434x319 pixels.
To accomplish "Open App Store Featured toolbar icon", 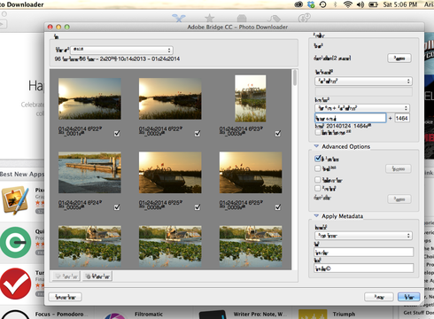I will [179, 18].
